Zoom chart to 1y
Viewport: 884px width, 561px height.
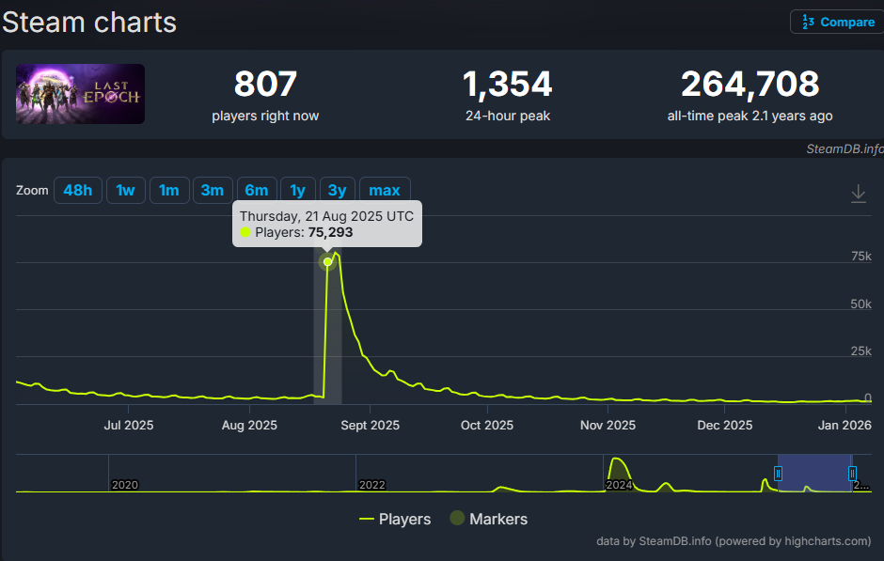point(297,190)
